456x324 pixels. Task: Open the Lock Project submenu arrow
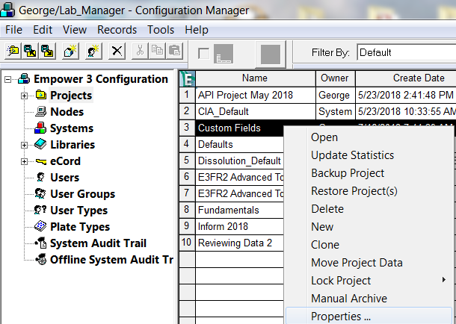click(x=444, y=280)
